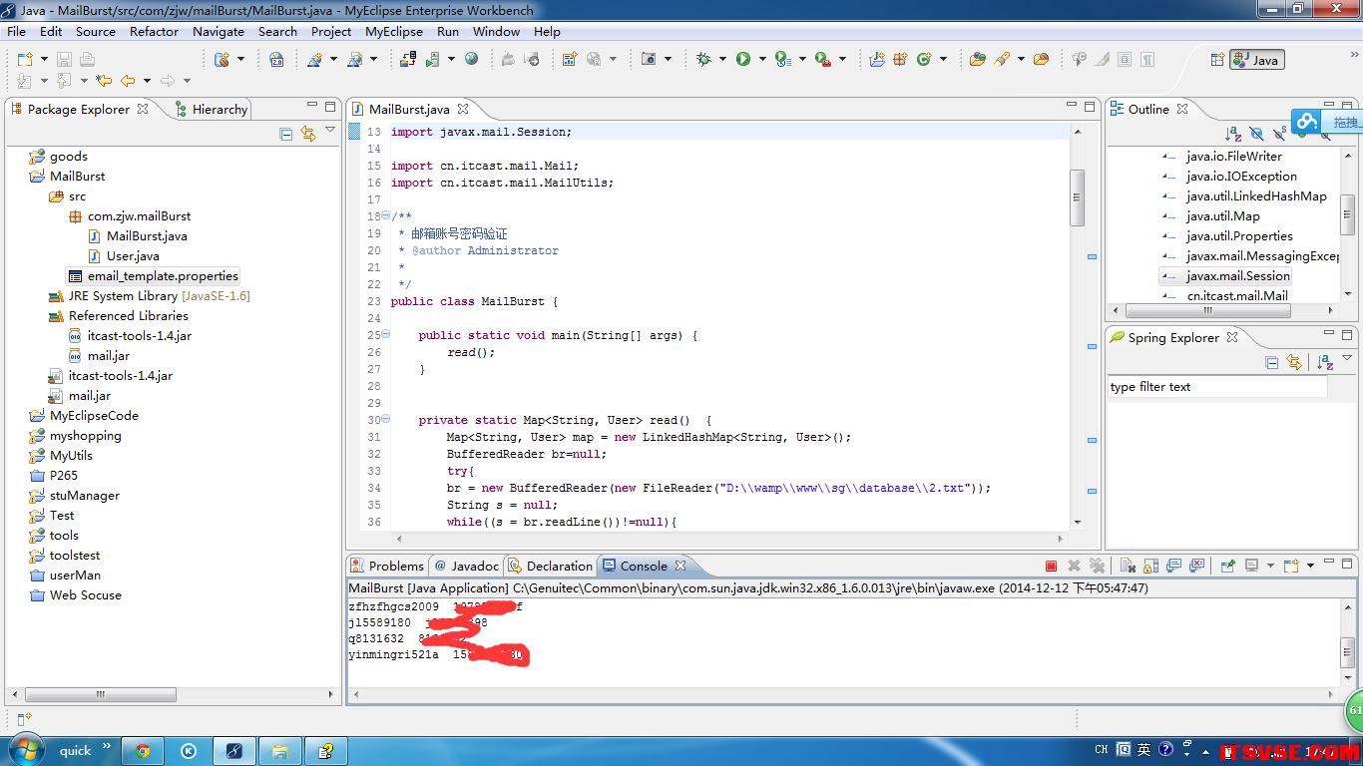Click the Deploy MyEclipse server application icon
Image resolution: width=1363 pixels, height=766 pixels.
[408, 60]
